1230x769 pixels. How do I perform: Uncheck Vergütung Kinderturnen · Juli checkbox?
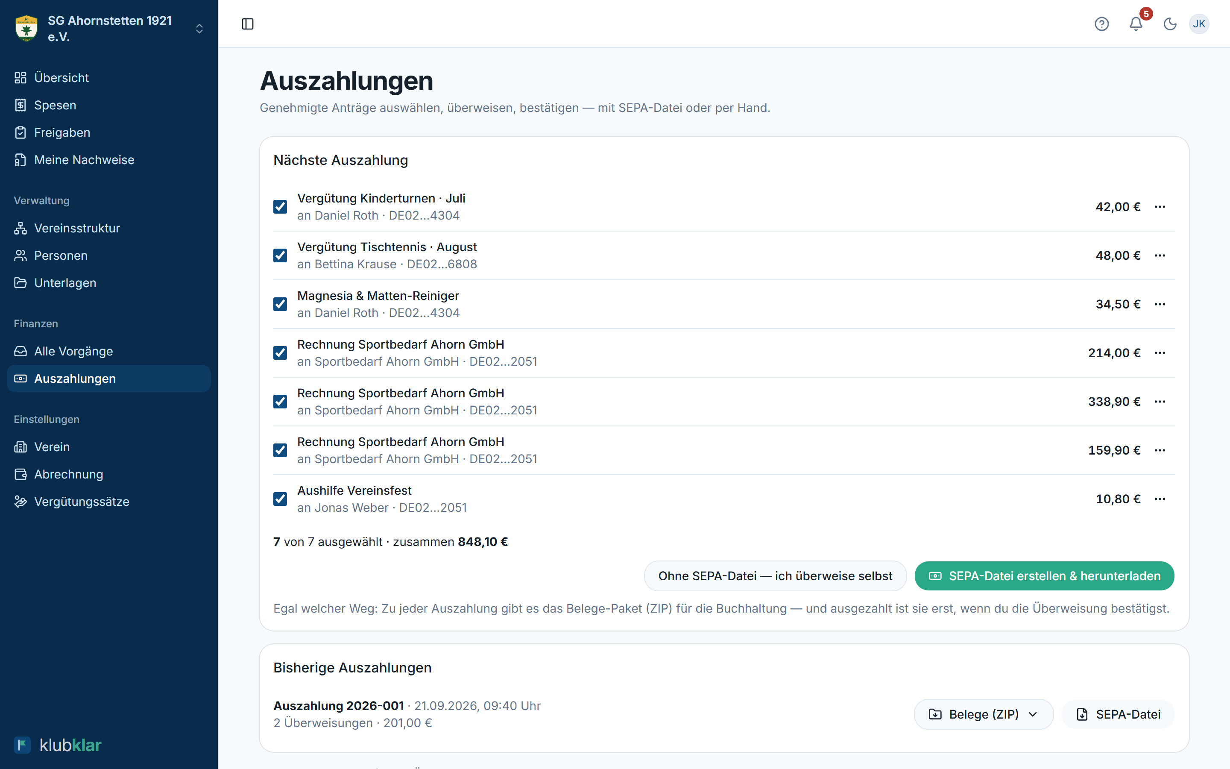tap(280, 206)
